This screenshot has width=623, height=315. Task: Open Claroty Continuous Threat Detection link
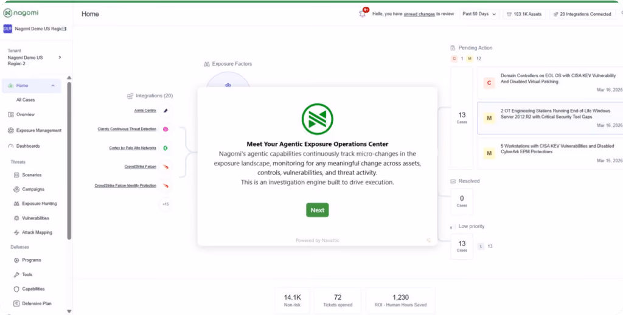127,129
